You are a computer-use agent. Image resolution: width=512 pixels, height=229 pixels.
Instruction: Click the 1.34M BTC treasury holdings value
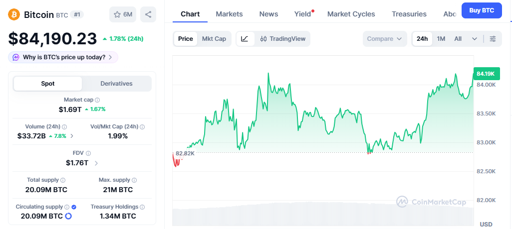click(118, 216)
